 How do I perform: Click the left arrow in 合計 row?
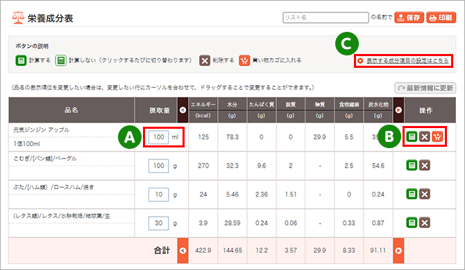pyautogui.click(x=183, y=251)
